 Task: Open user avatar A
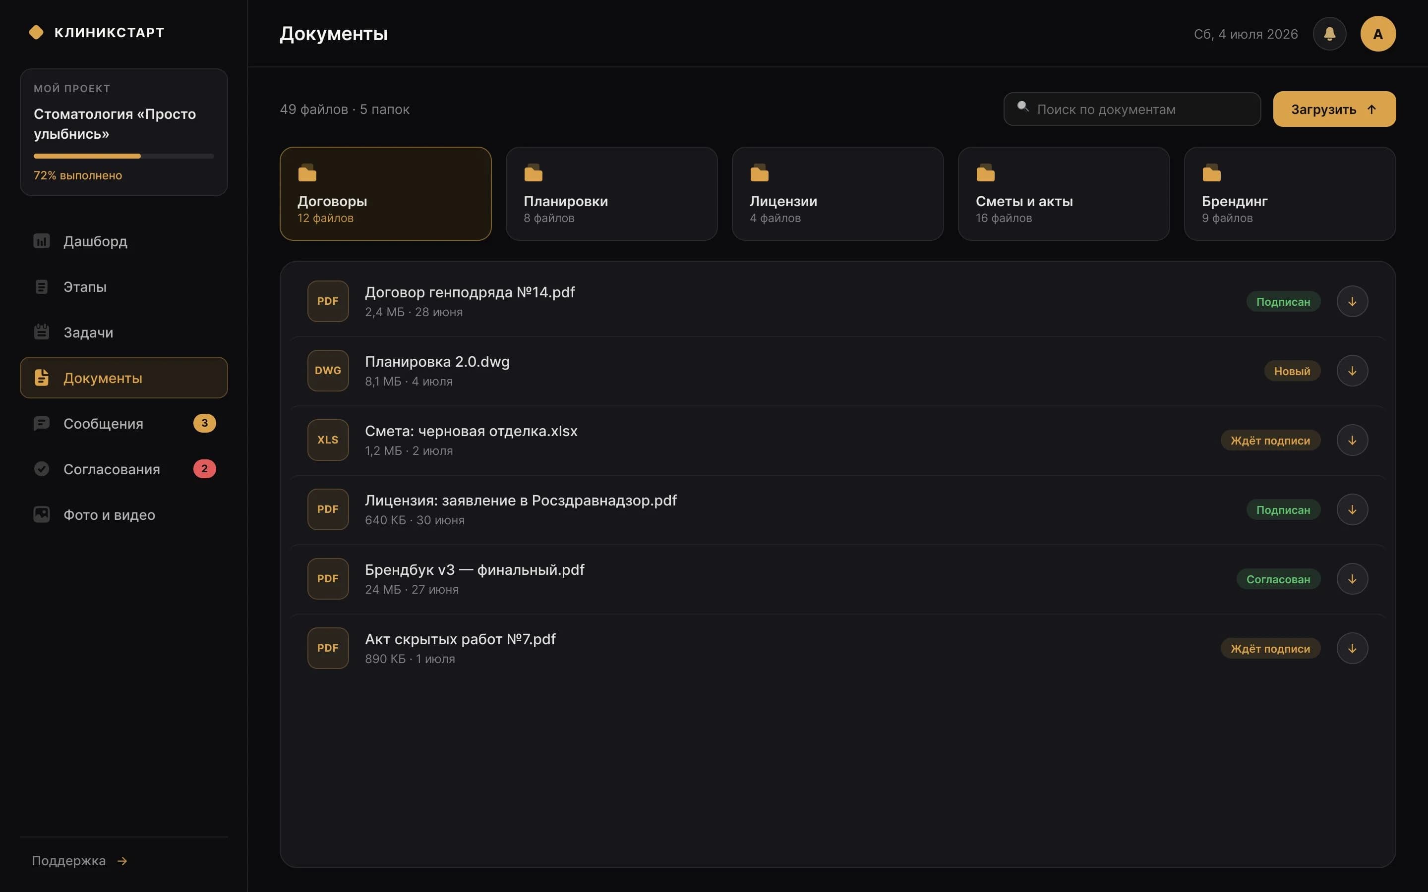coord(1378,34)
